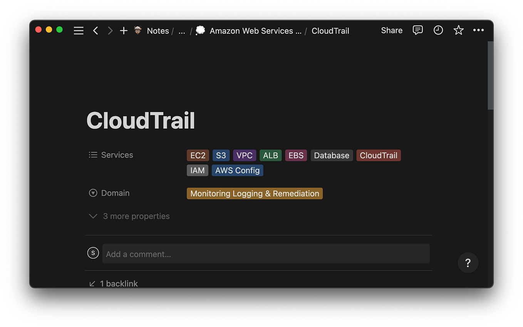Open the 1 backlink list
The width and height of the screenshot is (523, 327).
click(x=114, y=284)
